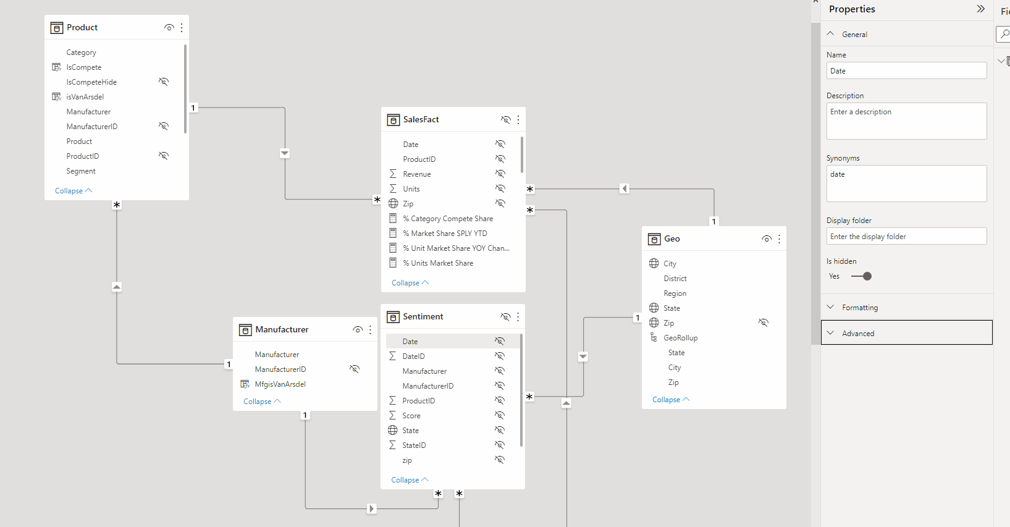The height and width of the screenshot is (527, 1010).
Task: Open the Manufacturer table more options menu
Action: (x=370, y=329)
